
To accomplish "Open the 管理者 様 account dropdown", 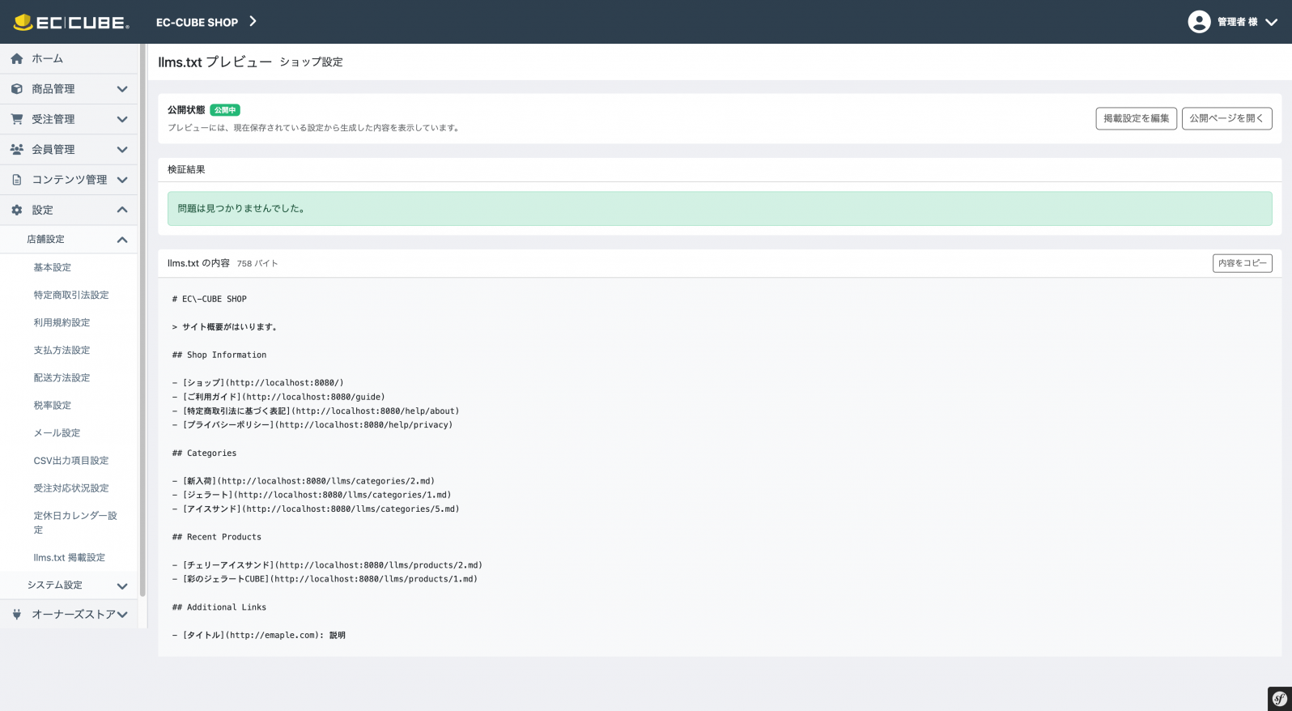I will point(1233,22).
